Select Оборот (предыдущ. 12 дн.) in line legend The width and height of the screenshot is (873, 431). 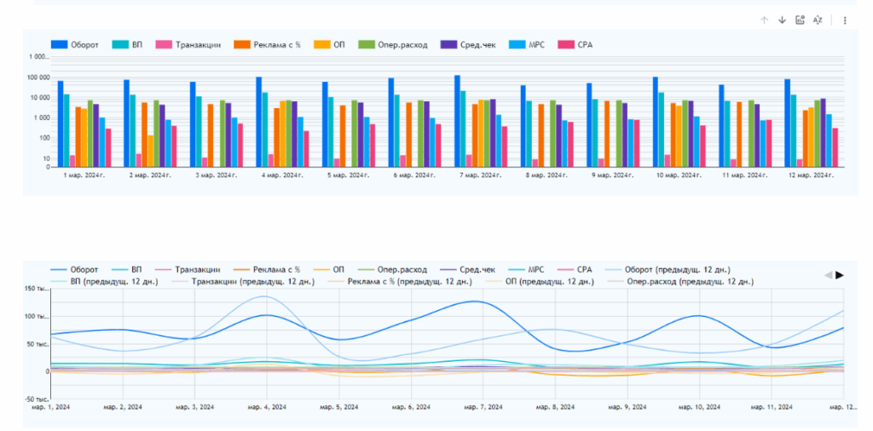pos(677,269)
